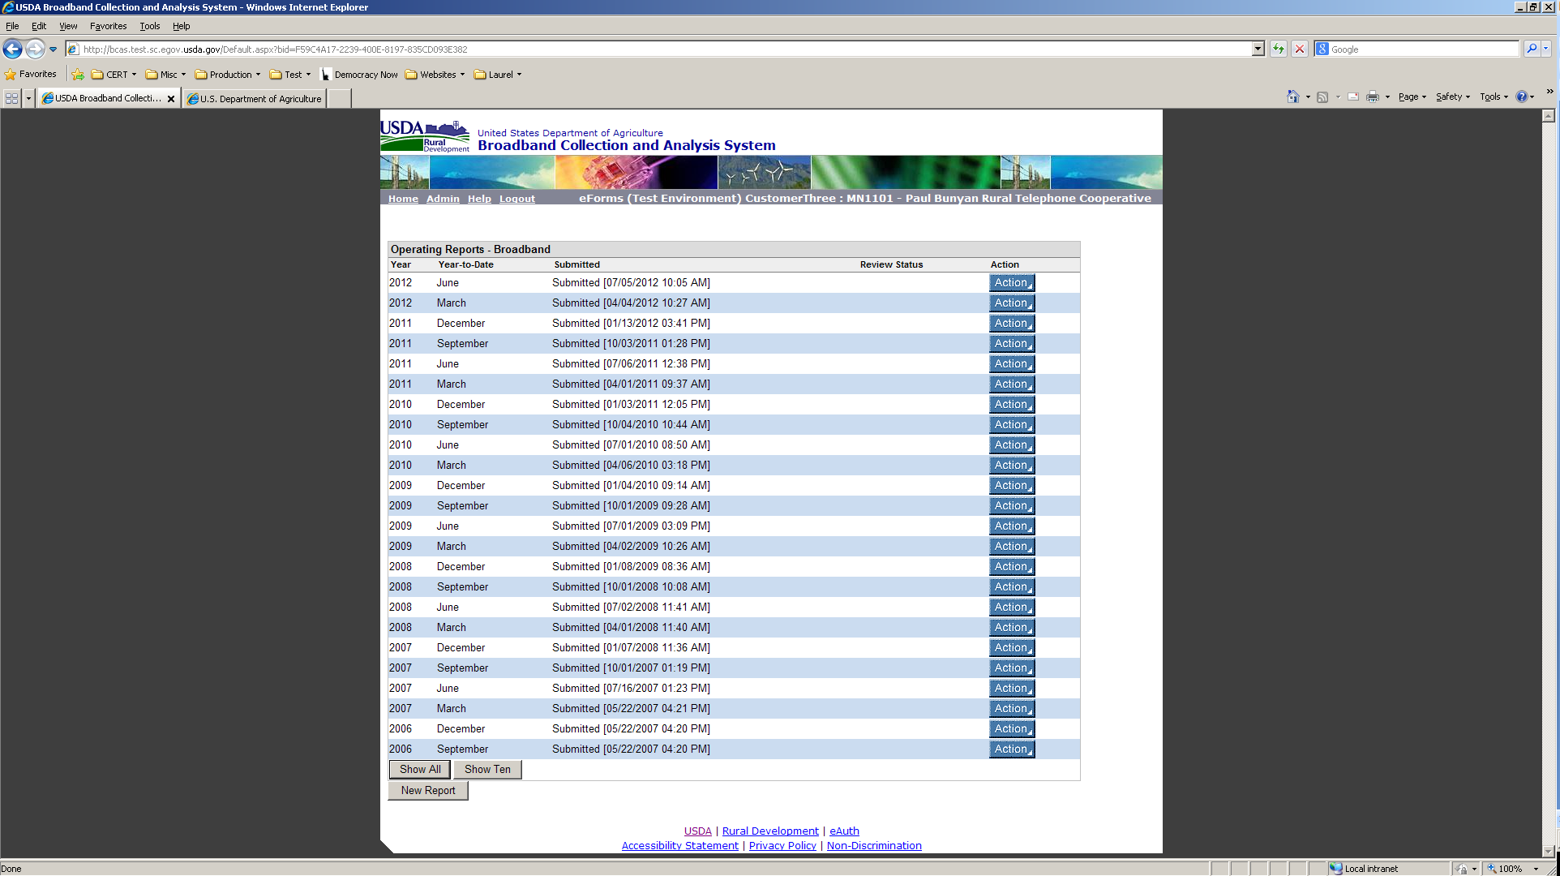Click the red Stop loading icon
Viewport: 1560px width, 876px height.
[x=1300, y=49]
